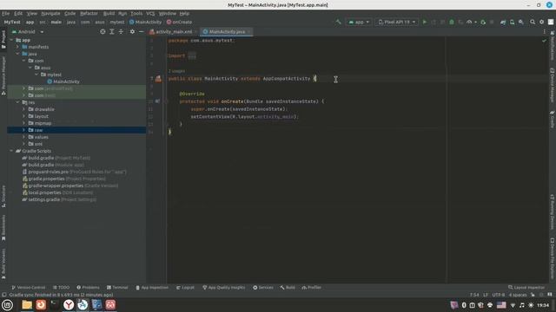
Task: Open the Profile app gauge icon
Action: tap(469, 22)
